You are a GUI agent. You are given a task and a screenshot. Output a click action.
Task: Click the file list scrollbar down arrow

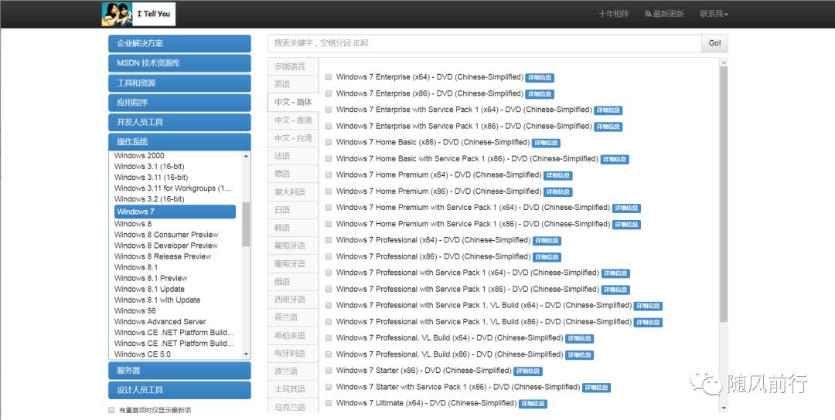click(723, 408)
